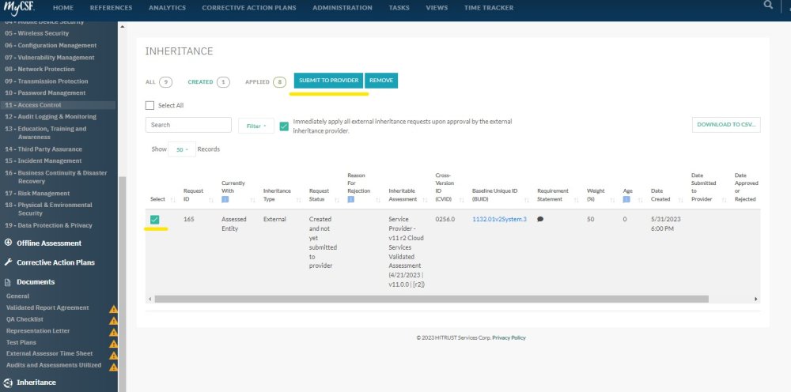The height and width of the screenshot is (392, 791).
Task: Open the TIME TRACKER menu
Action: coord(489,8)
